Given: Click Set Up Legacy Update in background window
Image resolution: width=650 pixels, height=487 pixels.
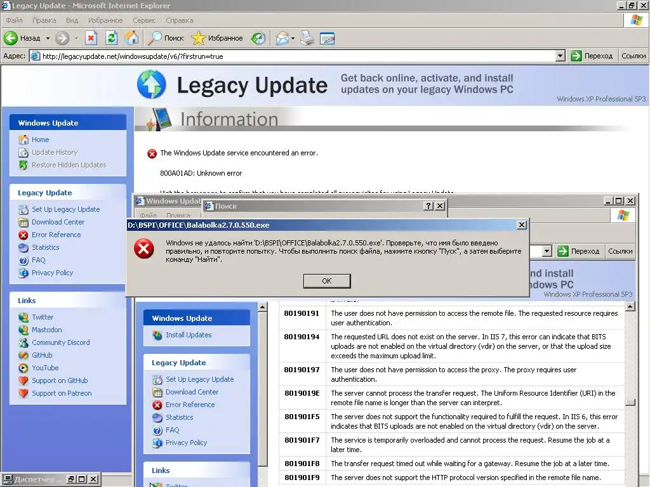Looking at the screenshot, I should pyautogui.click(x=200, y=379).
